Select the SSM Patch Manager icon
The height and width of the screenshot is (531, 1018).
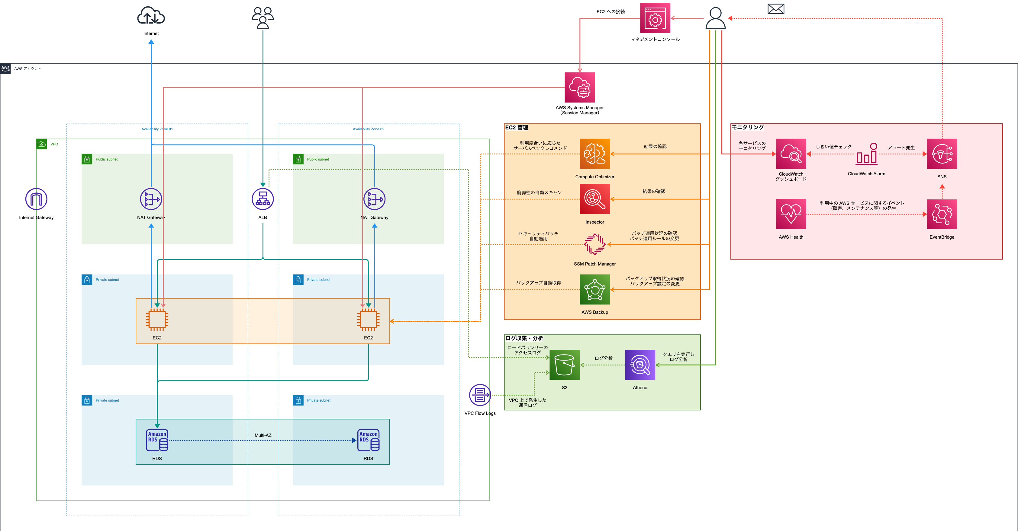pos(594,244)
